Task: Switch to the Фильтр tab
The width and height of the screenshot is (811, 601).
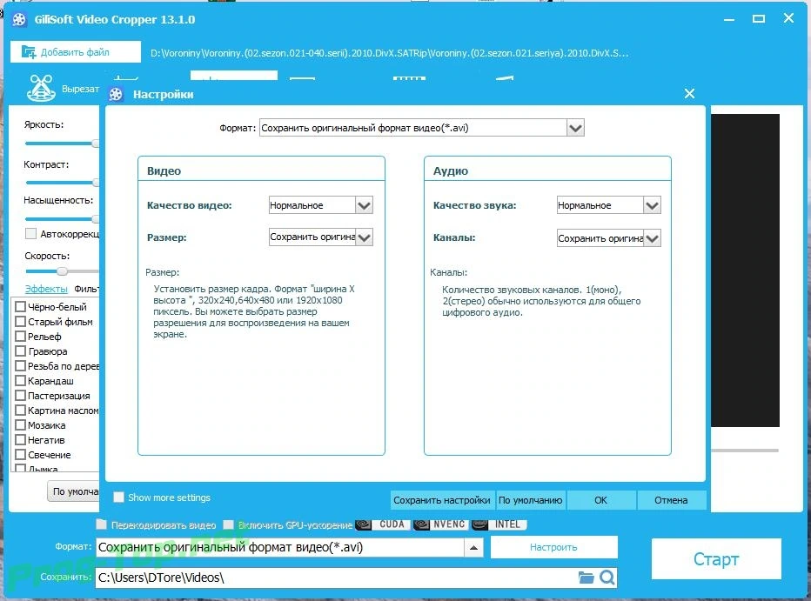Action: coord(86,289)
